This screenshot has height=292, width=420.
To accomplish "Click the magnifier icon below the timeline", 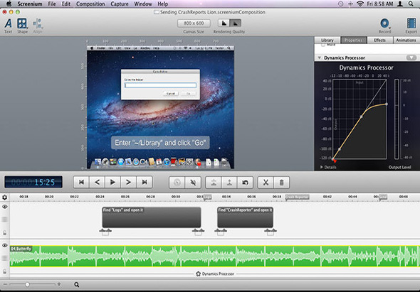I will pos(77,284).
